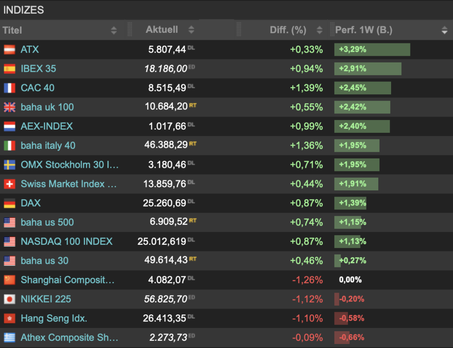Open the Hang Seng Idx. link
This screenshot has width=453, height=348.
click(54, 318)
